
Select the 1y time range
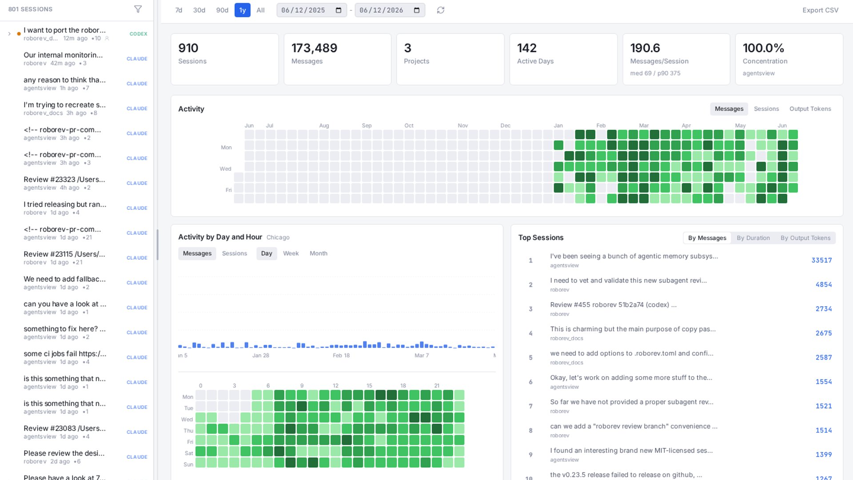pyautogui.click(x=243, y=10)
